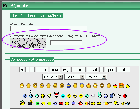The image size is (140, 109).
Task: Insert the heart-eyes love smiley
Action: (x=115, y=86)
